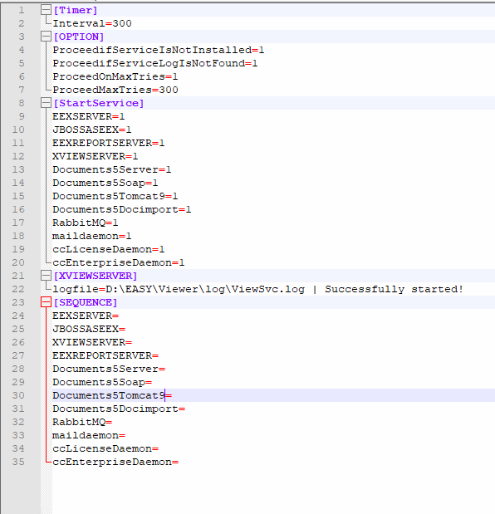Collapse the [StartService] fold marker

tap(46, 103)
